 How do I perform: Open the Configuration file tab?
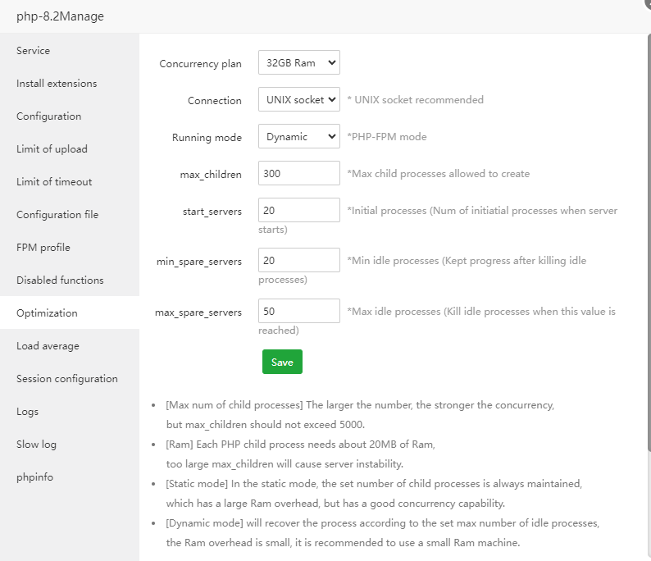[x=57, y=215]
